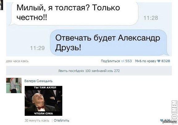Click the post timestamp два часа какъ
Screen dimensions: 178x125
[17, 61]
